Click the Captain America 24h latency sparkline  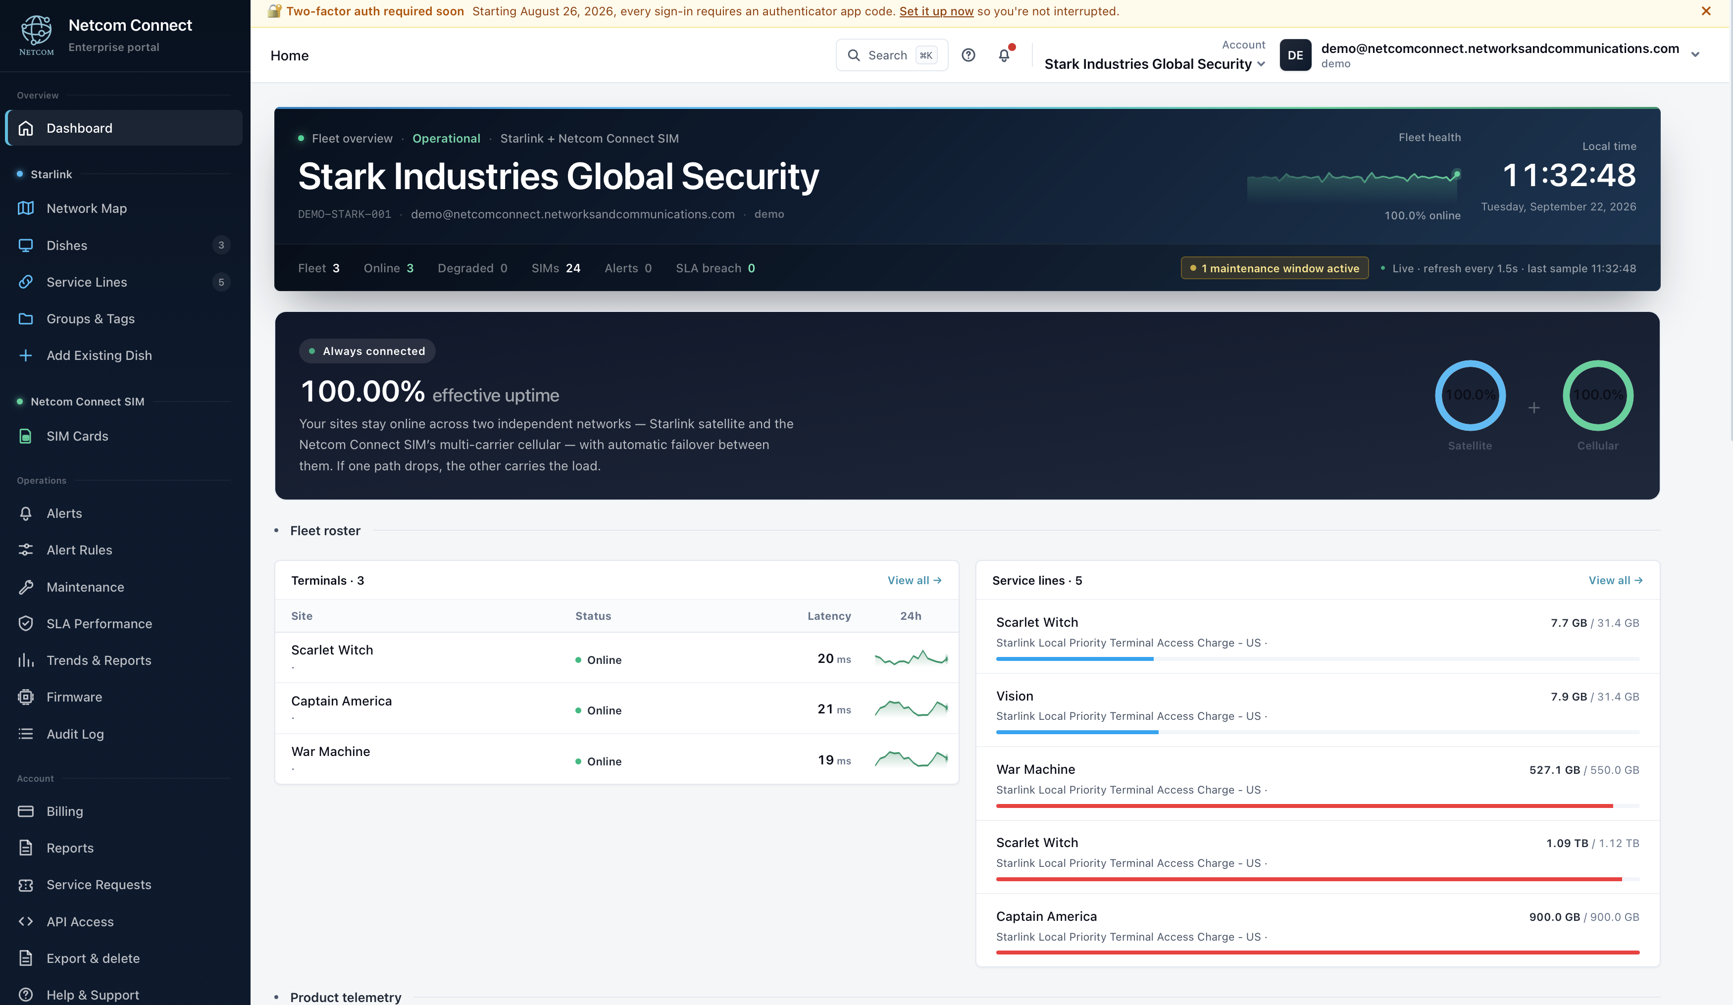911,709
